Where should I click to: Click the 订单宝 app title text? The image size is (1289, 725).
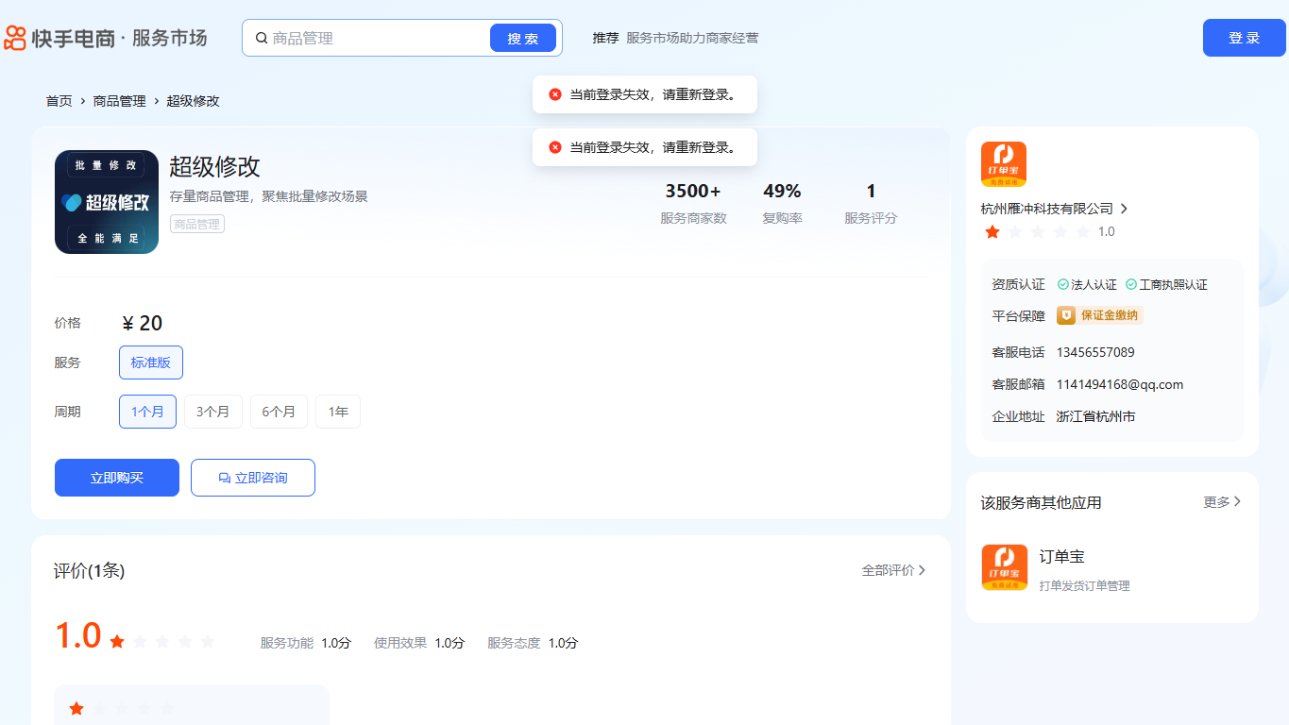(1062, 557)
